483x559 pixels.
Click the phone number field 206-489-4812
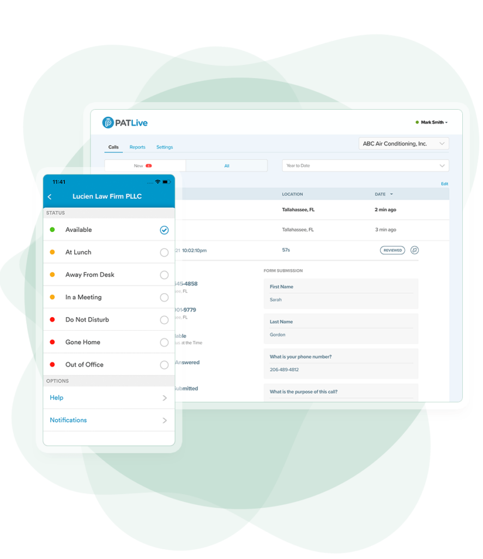pos(341,364)
